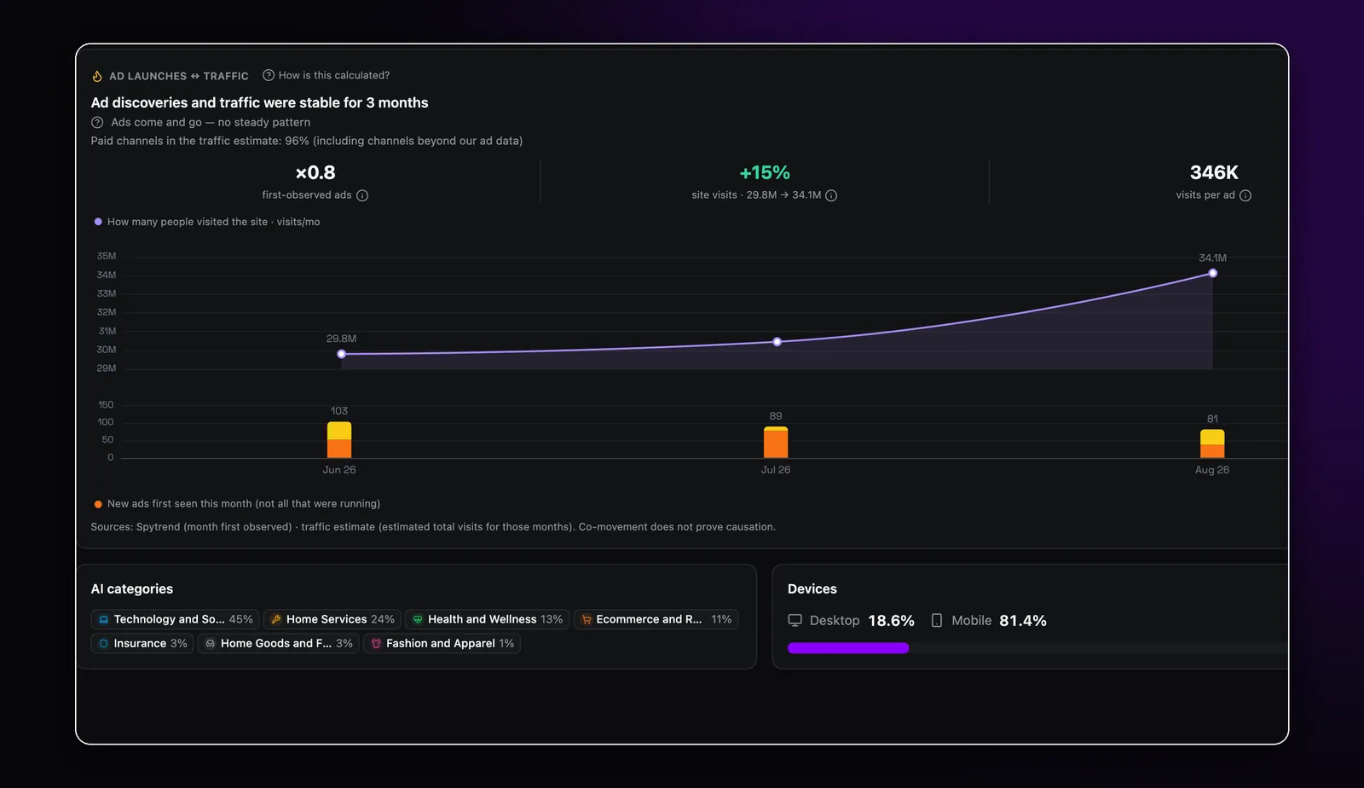Select the Jul 26 point on visits line
Screen dimensions: 1364x788
click(x=777, y=342)
